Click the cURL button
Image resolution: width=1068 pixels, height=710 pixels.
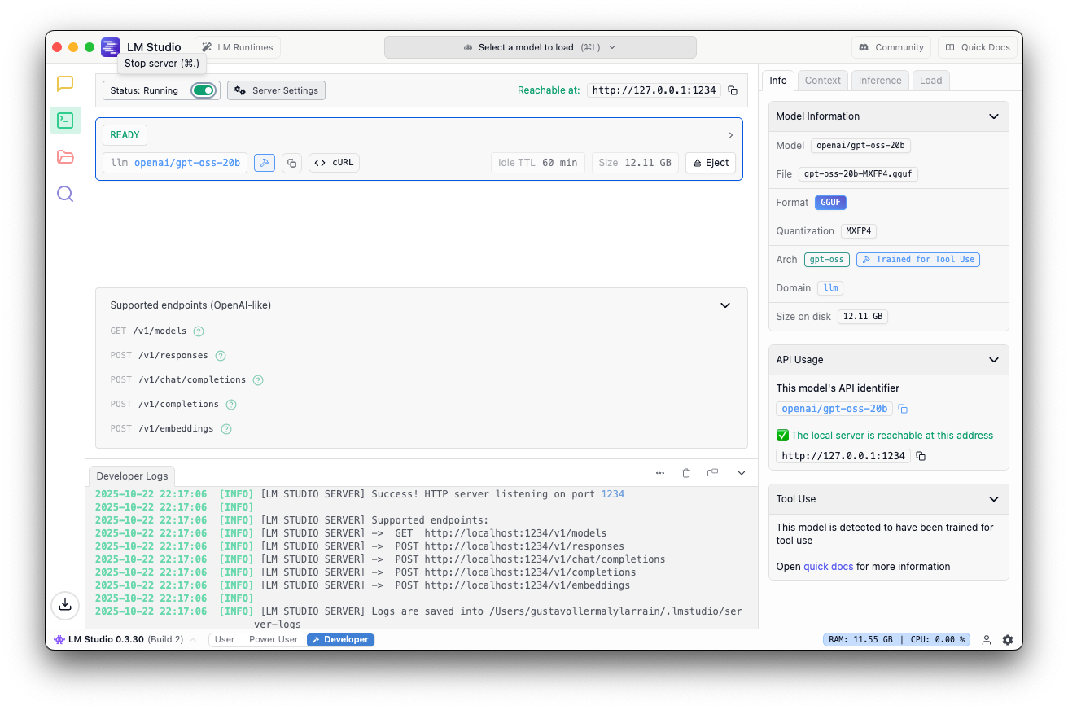coord(334,163)
